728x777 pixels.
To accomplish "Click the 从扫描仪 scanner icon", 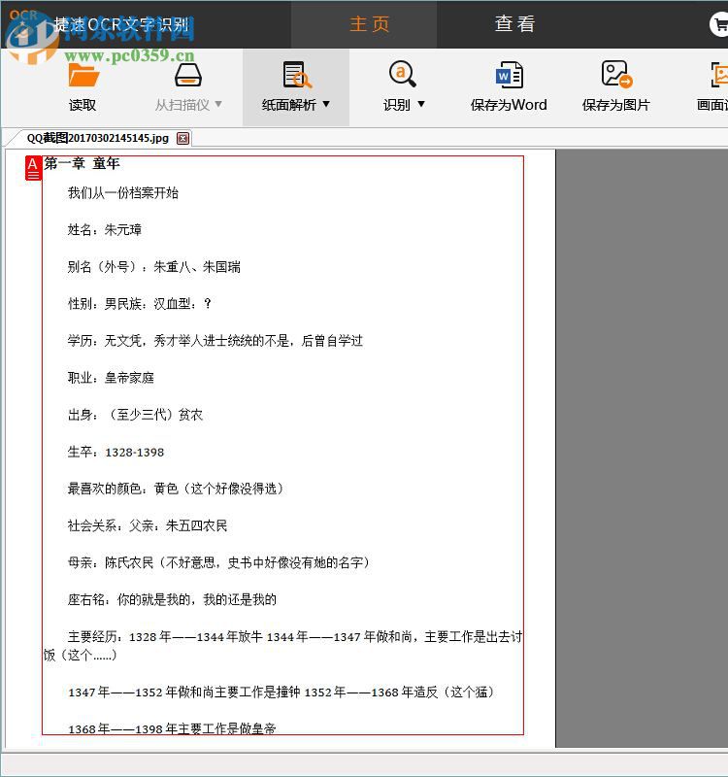I will [188, 76].
